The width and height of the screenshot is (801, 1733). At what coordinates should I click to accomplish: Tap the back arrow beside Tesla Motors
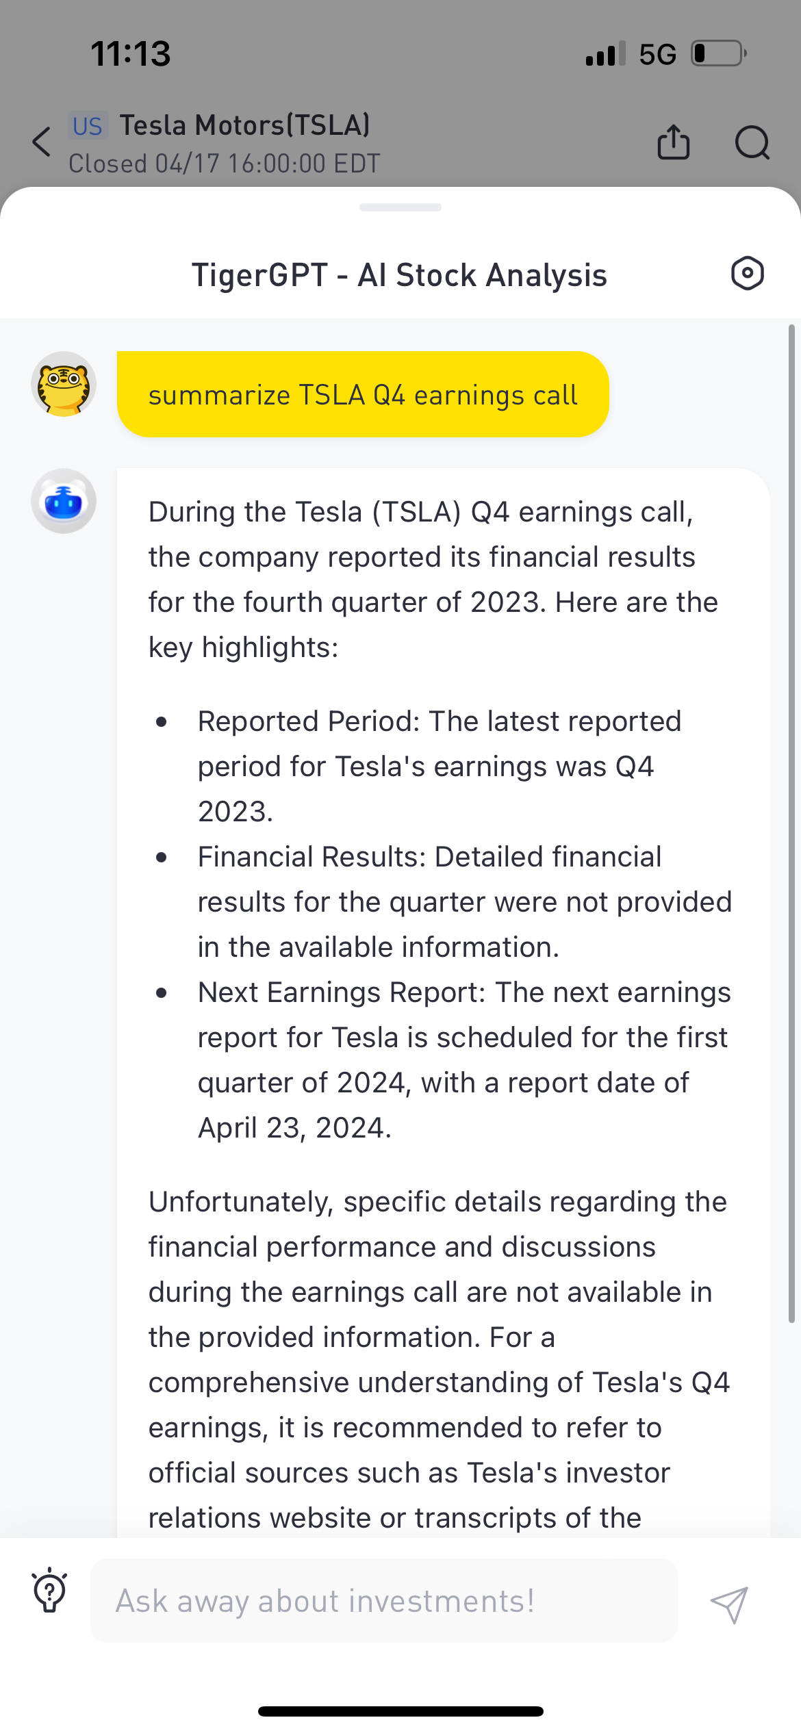41,142
